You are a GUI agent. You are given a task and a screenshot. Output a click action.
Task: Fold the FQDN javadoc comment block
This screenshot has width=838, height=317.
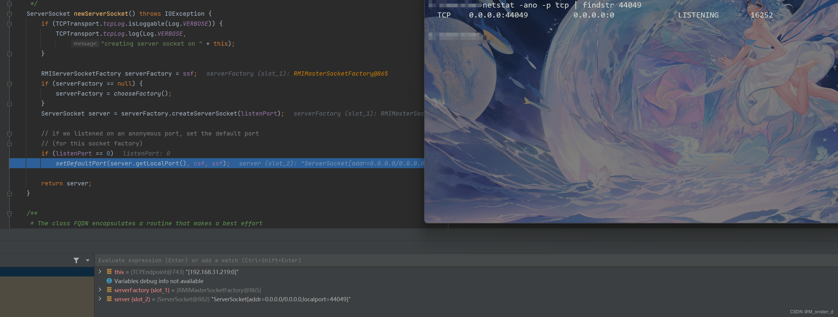click(9, 214)
